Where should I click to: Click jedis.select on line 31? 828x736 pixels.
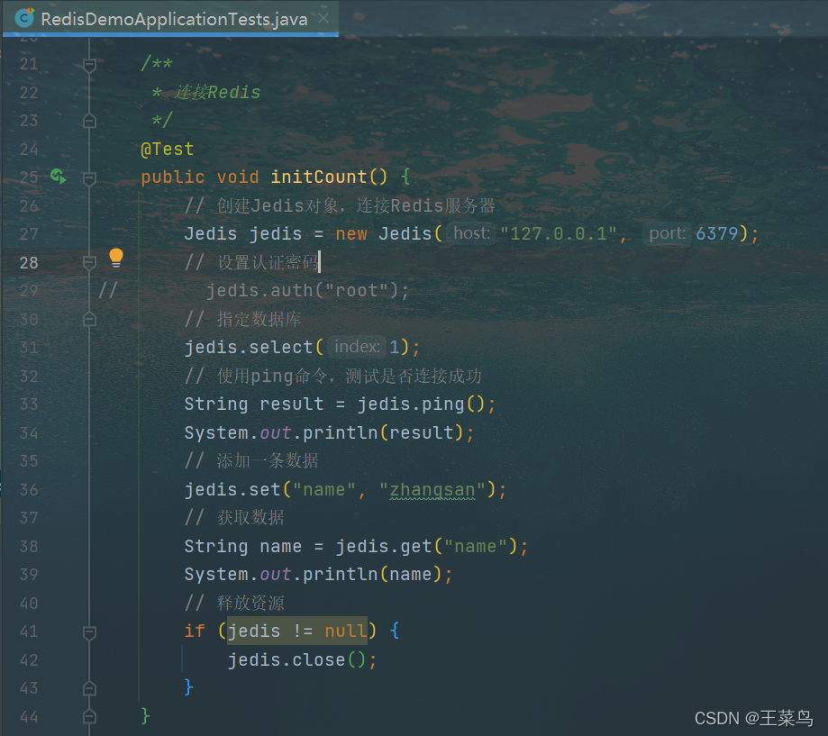point(249,348)
